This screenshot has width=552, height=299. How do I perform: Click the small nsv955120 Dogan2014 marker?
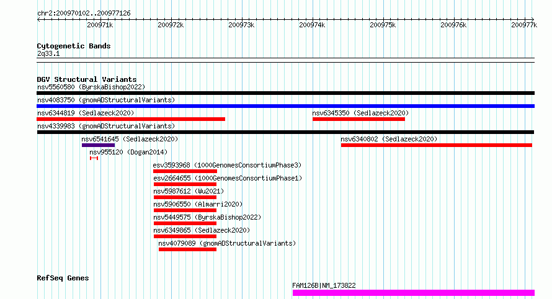[x=94, y=158]
